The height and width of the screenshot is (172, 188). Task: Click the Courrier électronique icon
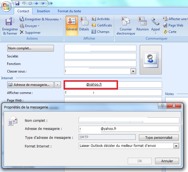point(126,21)
